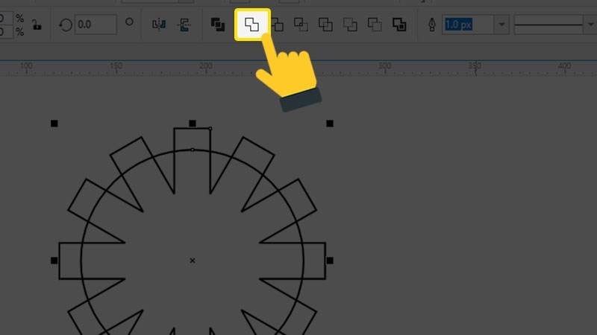This screenshot has height=335, width=597.
Task: Toggle the lock ratio padlock
Action: click(36, 25)
